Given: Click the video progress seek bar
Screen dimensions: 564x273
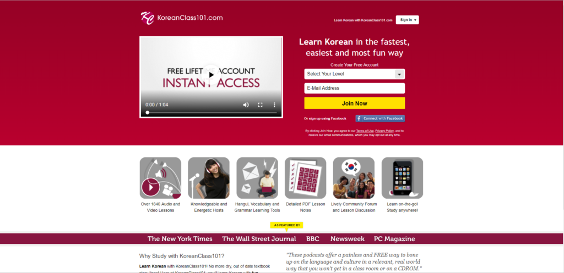Looking at the screenshot, I should (211, 112).
